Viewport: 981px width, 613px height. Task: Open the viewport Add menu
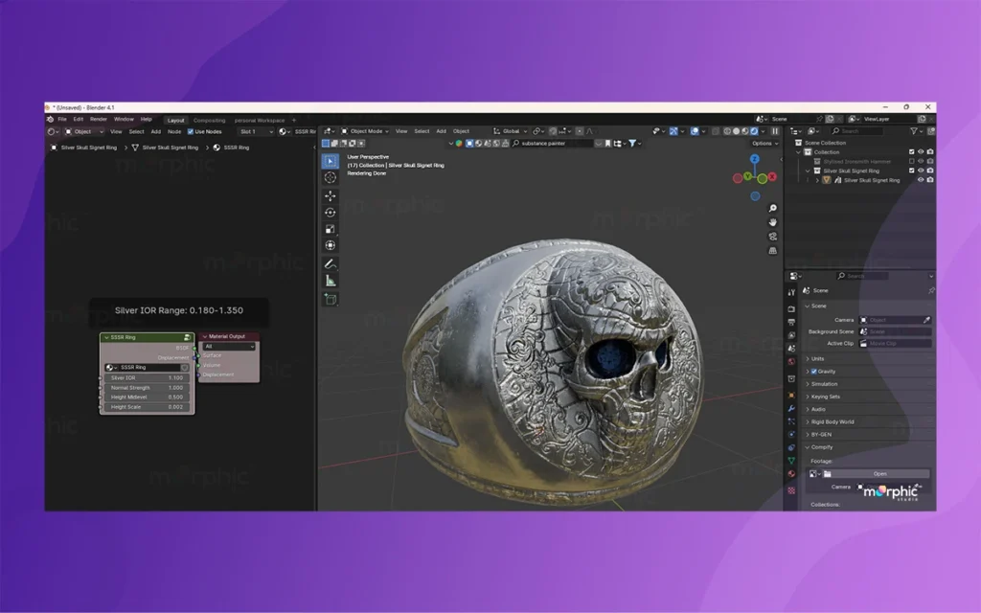point(441,131)
